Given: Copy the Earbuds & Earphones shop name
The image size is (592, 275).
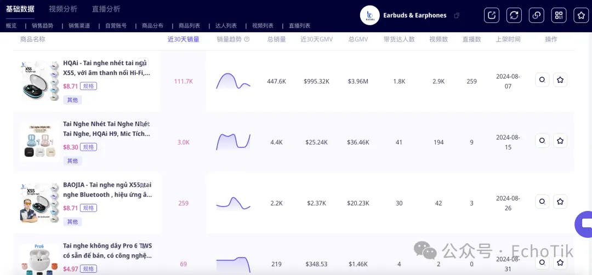Looking at the screenshot, I should 457,15.
